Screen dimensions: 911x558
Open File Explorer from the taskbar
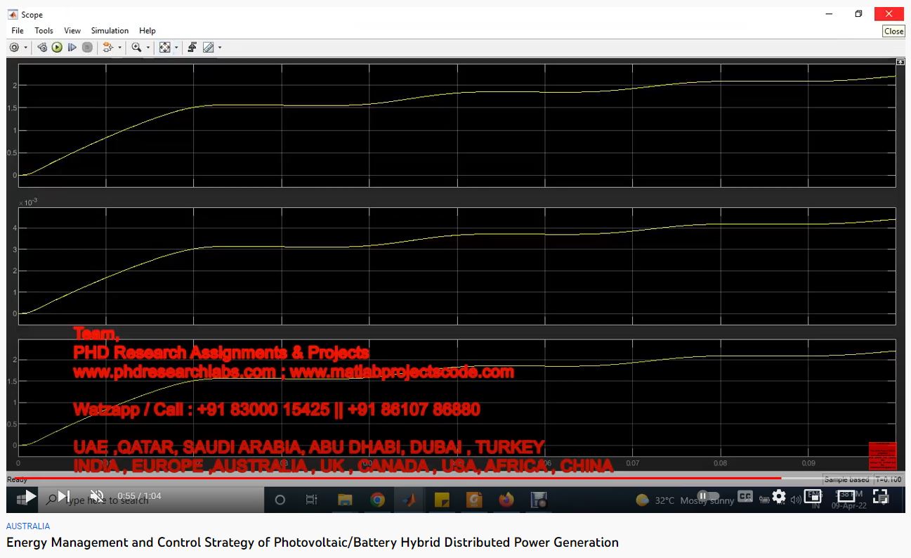click(x=345, y=500)
